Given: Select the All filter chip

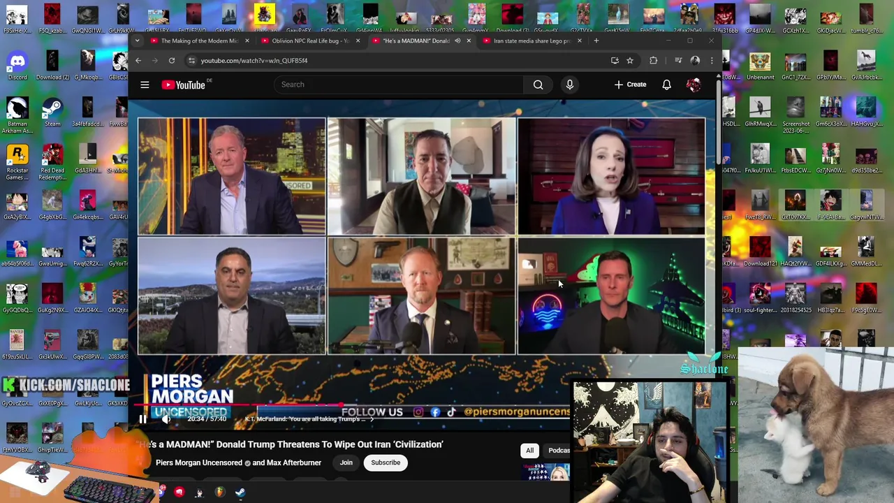Looking at the screenshot, I should 529,451.
